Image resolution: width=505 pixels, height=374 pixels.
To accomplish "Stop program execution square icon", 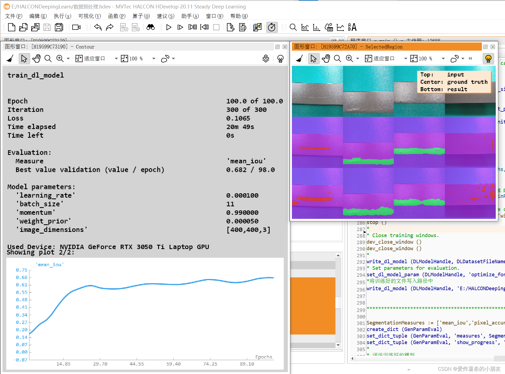I will pyautogui.click(x=216, y=27).
